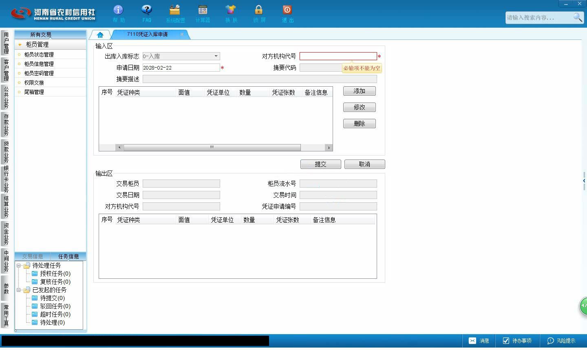Viewport: 587px width, 350px height.
Task: Open the 出库入库标志 dropdown
Action: 216,56
